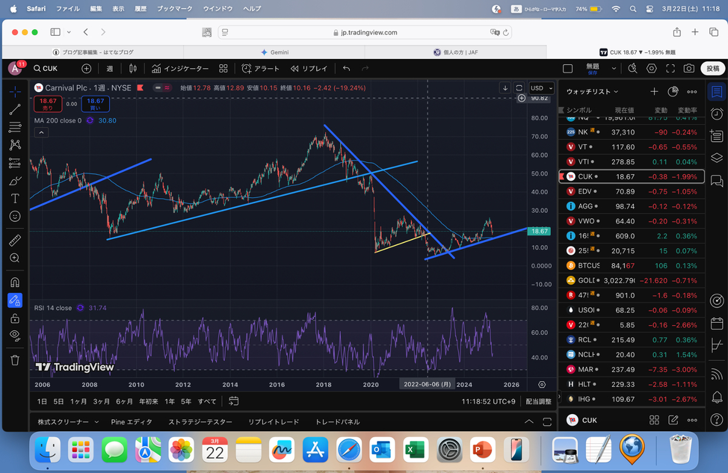Image resolution: width=728 pixels, height=473 pixels.
Task: Click the Safari address bar
Action: point(365,32)
